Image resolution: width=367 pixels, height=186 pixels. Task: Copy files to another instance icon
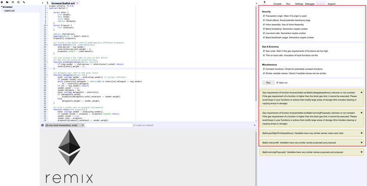tap(18, 2)
